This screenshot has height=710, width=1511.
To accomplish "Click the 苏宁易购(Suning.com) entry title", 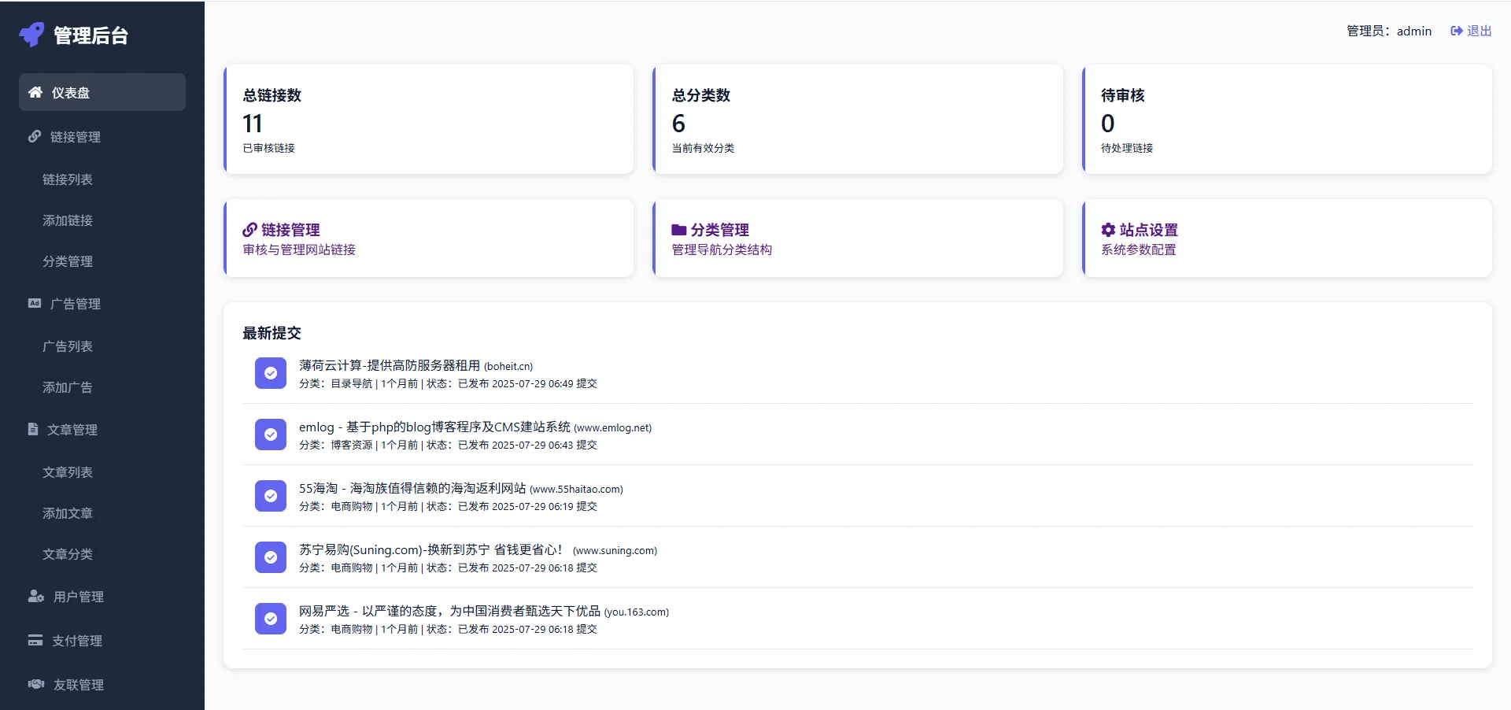I will tap(431, 549).
